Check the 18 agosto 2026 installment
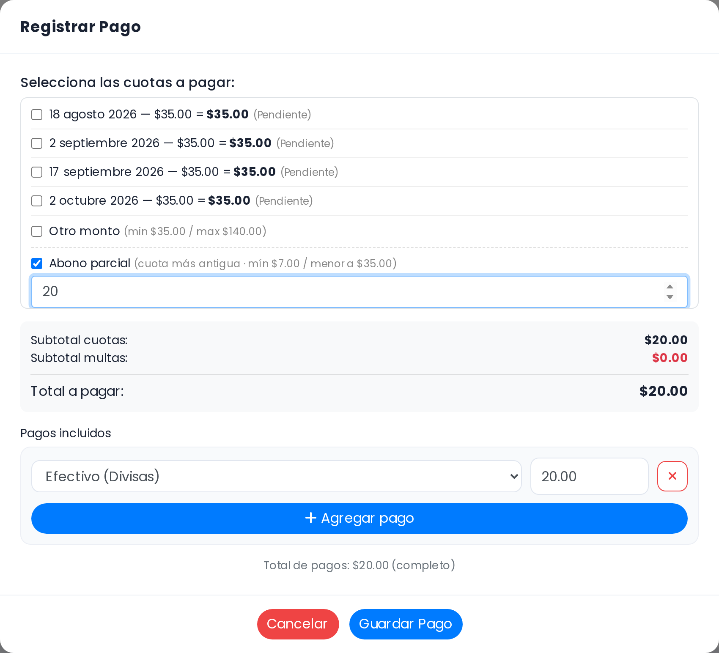719x653 pixels. pos(37,115)
